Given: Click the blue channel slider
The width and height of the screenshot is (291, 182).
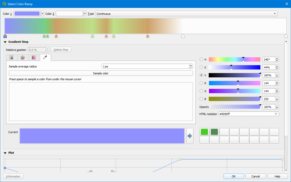Looking at the screenshot, I should coord(235,99).
